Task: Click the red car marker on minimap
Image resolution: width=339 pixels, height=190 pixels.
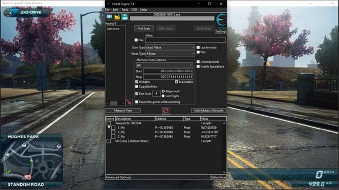Action: tap(28, 177)
